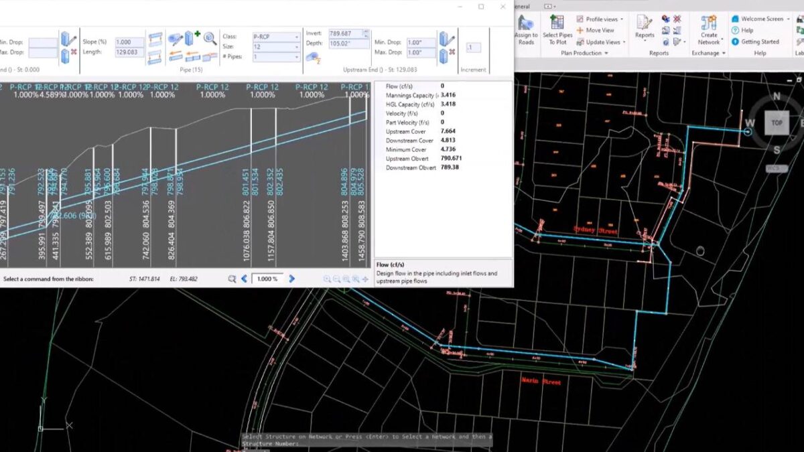
Task: Expand the # Pipes dropdown
Action: (x=297, y=57)
